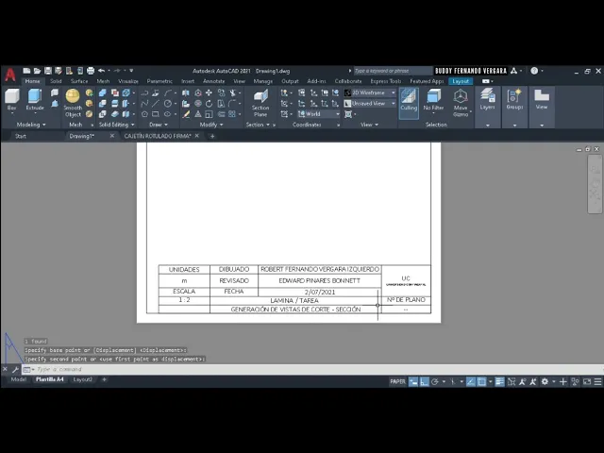Screen dimensions: 604x453
Task: Open the Unsaved View dropdown
Action: click(x=370, y=104)
